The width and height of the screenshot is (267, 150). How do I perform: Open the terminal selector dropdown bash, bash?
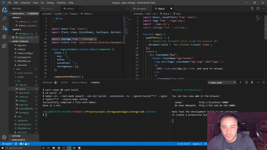click(222, 82)
